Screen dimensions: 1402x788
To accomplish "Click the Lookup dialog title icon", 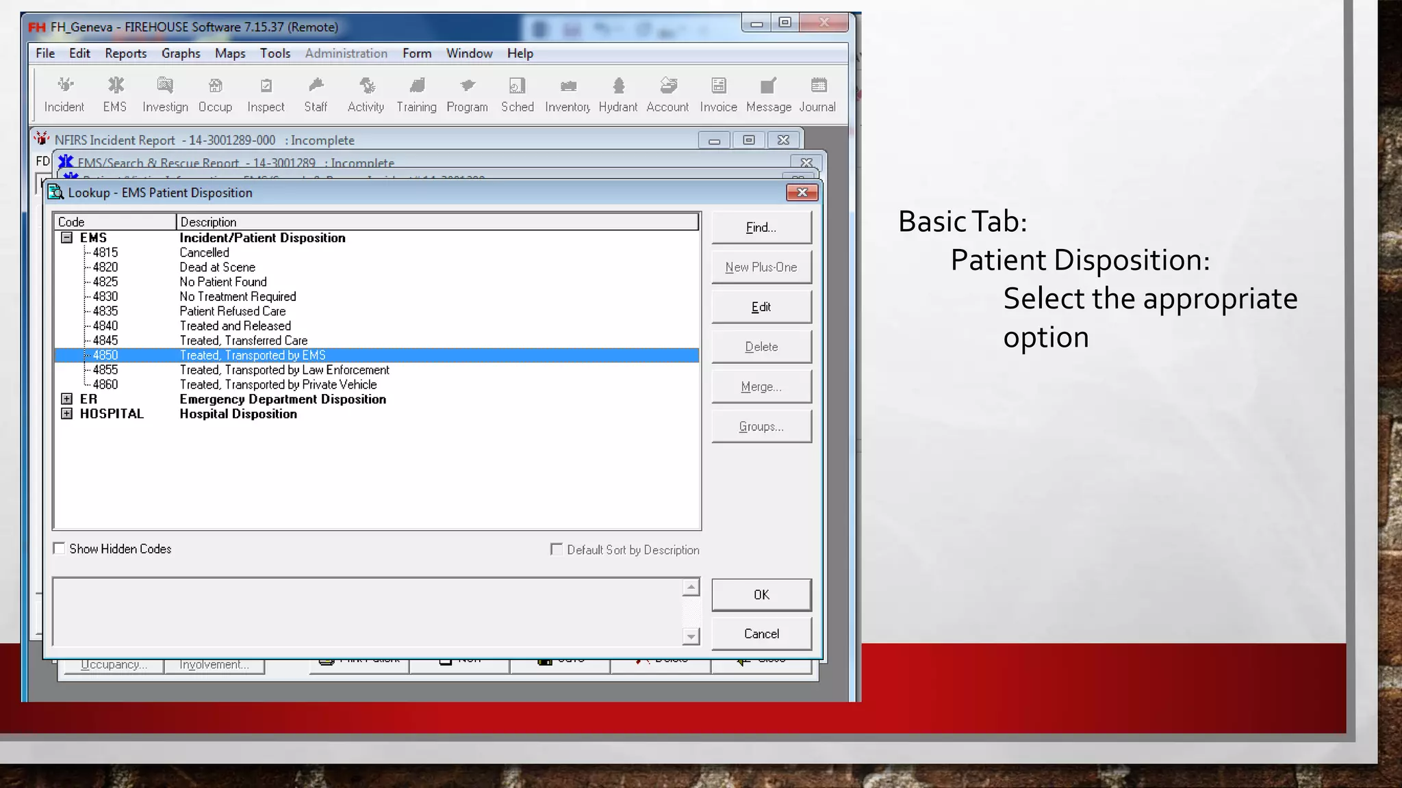I will [x=56, y=192].
